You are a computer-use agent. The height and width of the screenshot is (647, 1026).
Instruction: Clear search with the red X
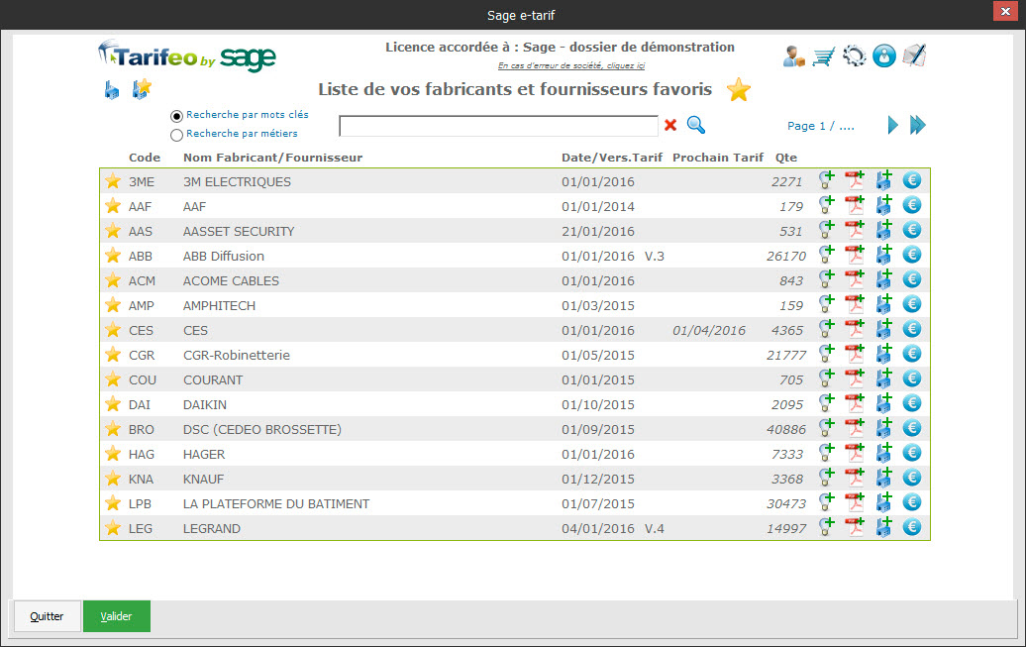670,125
